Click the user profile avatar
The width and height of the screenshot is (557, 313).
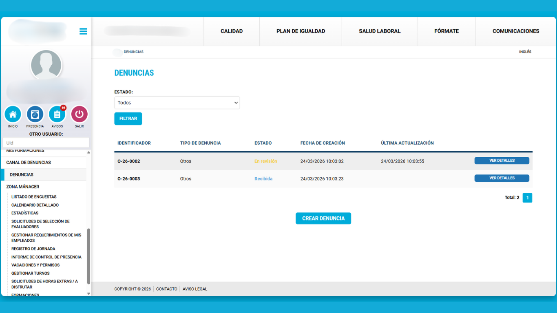(46, 65)
